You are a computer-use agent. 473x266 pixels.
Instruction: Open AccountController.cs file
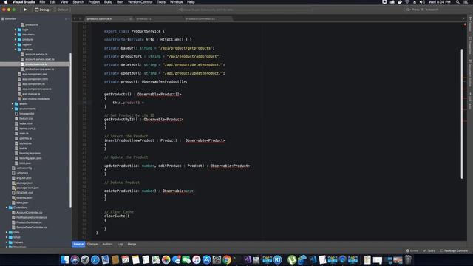click(30, 212)
